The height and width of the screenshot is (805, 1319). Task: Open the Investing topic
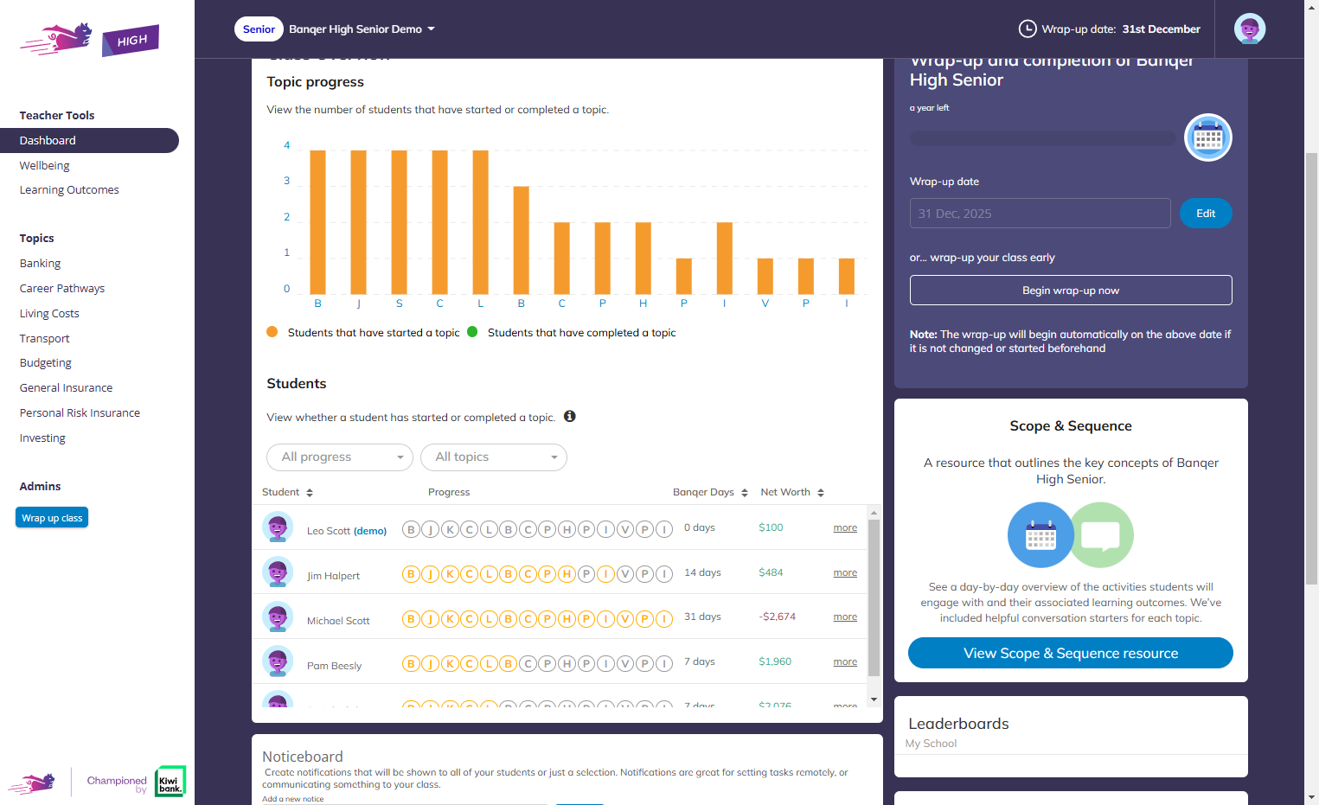pos(42,438)
